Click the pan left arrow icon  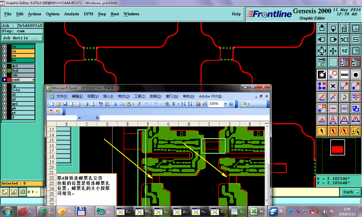(x=322, y=40)
